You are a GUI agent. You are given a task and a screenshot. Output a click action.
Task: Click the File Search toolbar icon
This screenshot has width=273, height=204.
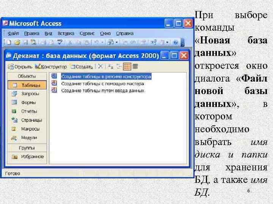click(x=33, y=42)
